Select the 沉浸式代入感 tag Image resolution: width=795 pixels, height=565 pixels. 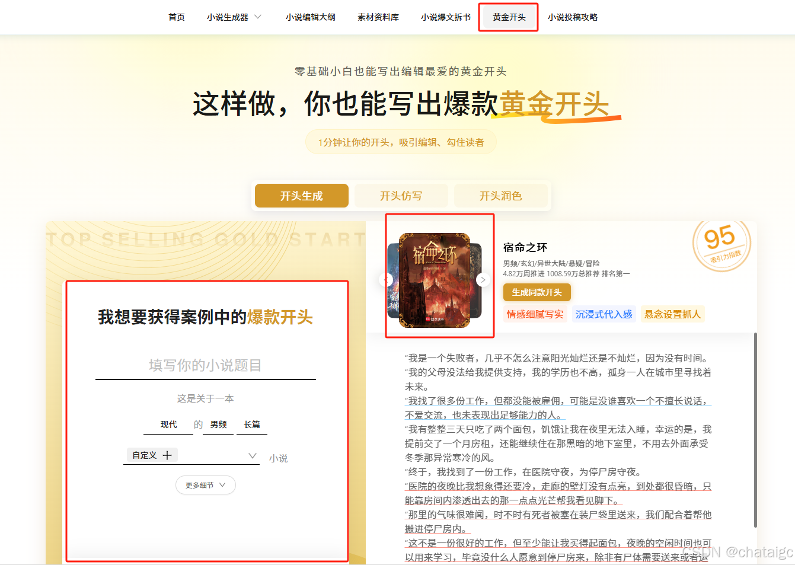coord(604,314)
